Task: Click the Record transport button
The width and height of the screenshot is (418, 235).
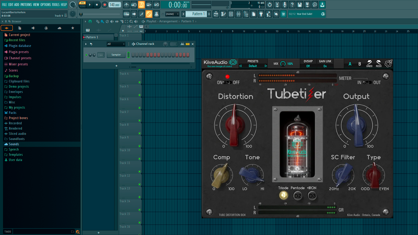Action: tap(105, 5)
